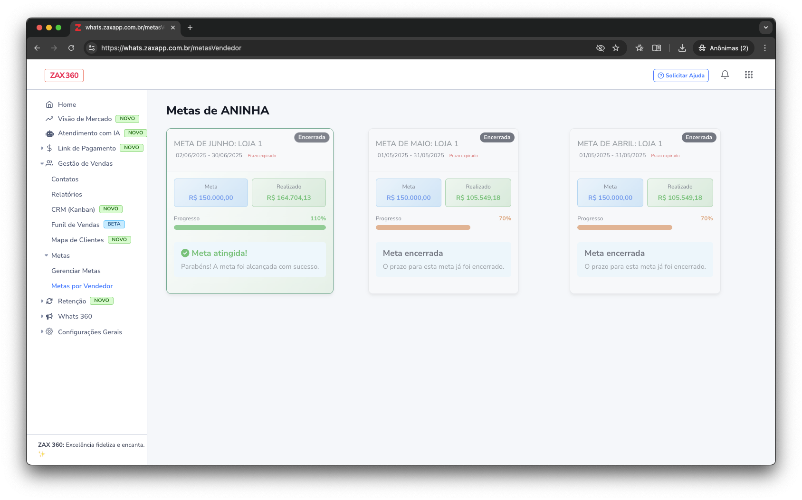Click the browser downloads icon
Viewport: 802px width, 500px height.
coord(682,48)
